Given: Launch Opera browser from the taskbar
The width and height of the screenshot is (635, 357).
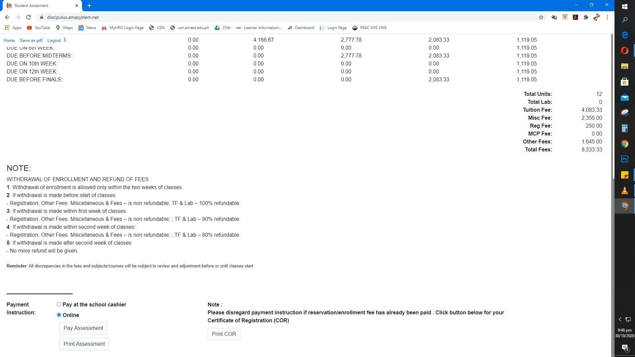Looking at the screenshot, I should [x=625, y=51].
